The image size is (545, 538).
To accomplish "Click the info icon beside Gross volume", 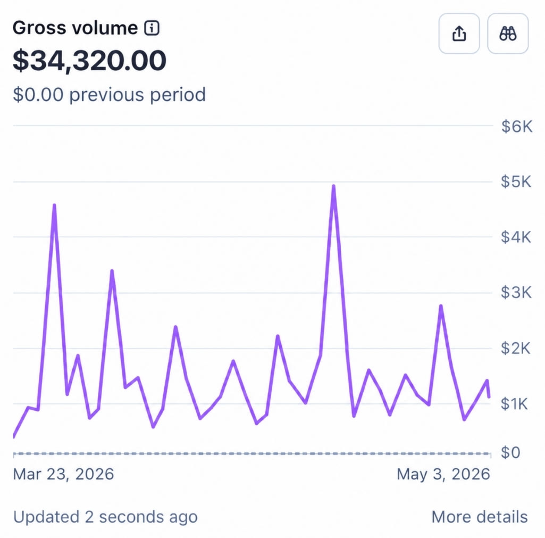I will [152, 28].
